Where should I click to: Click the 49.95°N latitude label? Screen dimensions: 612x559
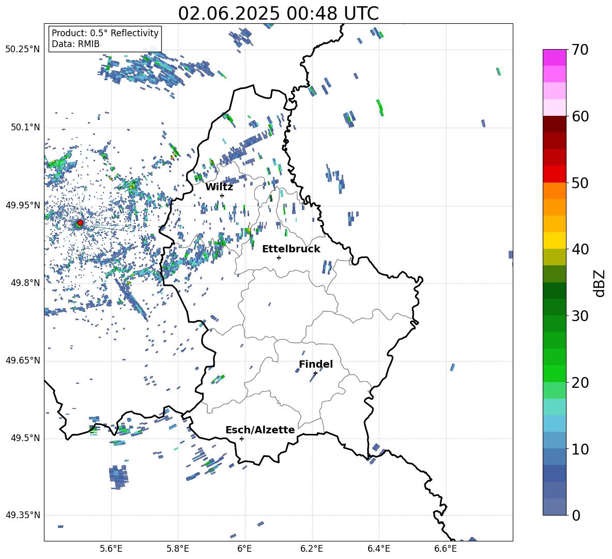tap(23, 205)
